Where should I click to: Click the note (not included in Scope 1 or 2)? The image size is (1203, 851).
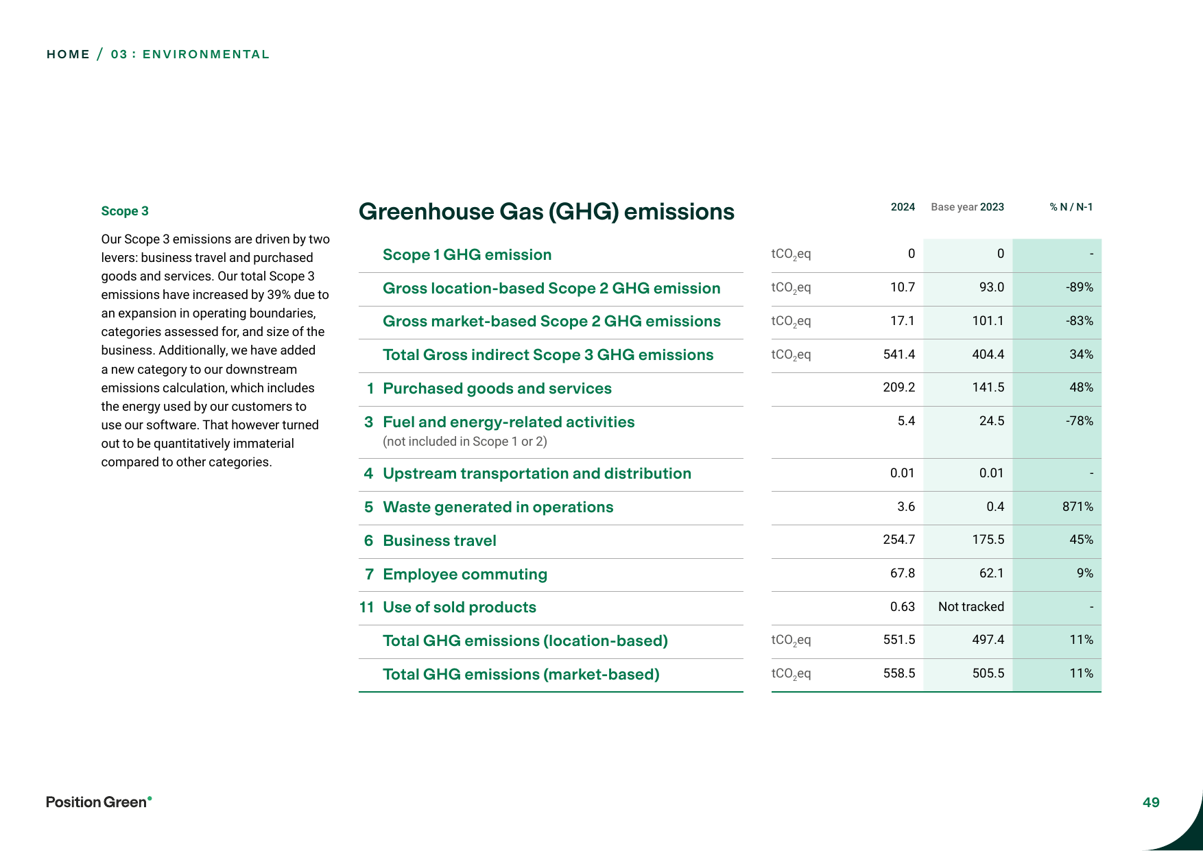465,442
